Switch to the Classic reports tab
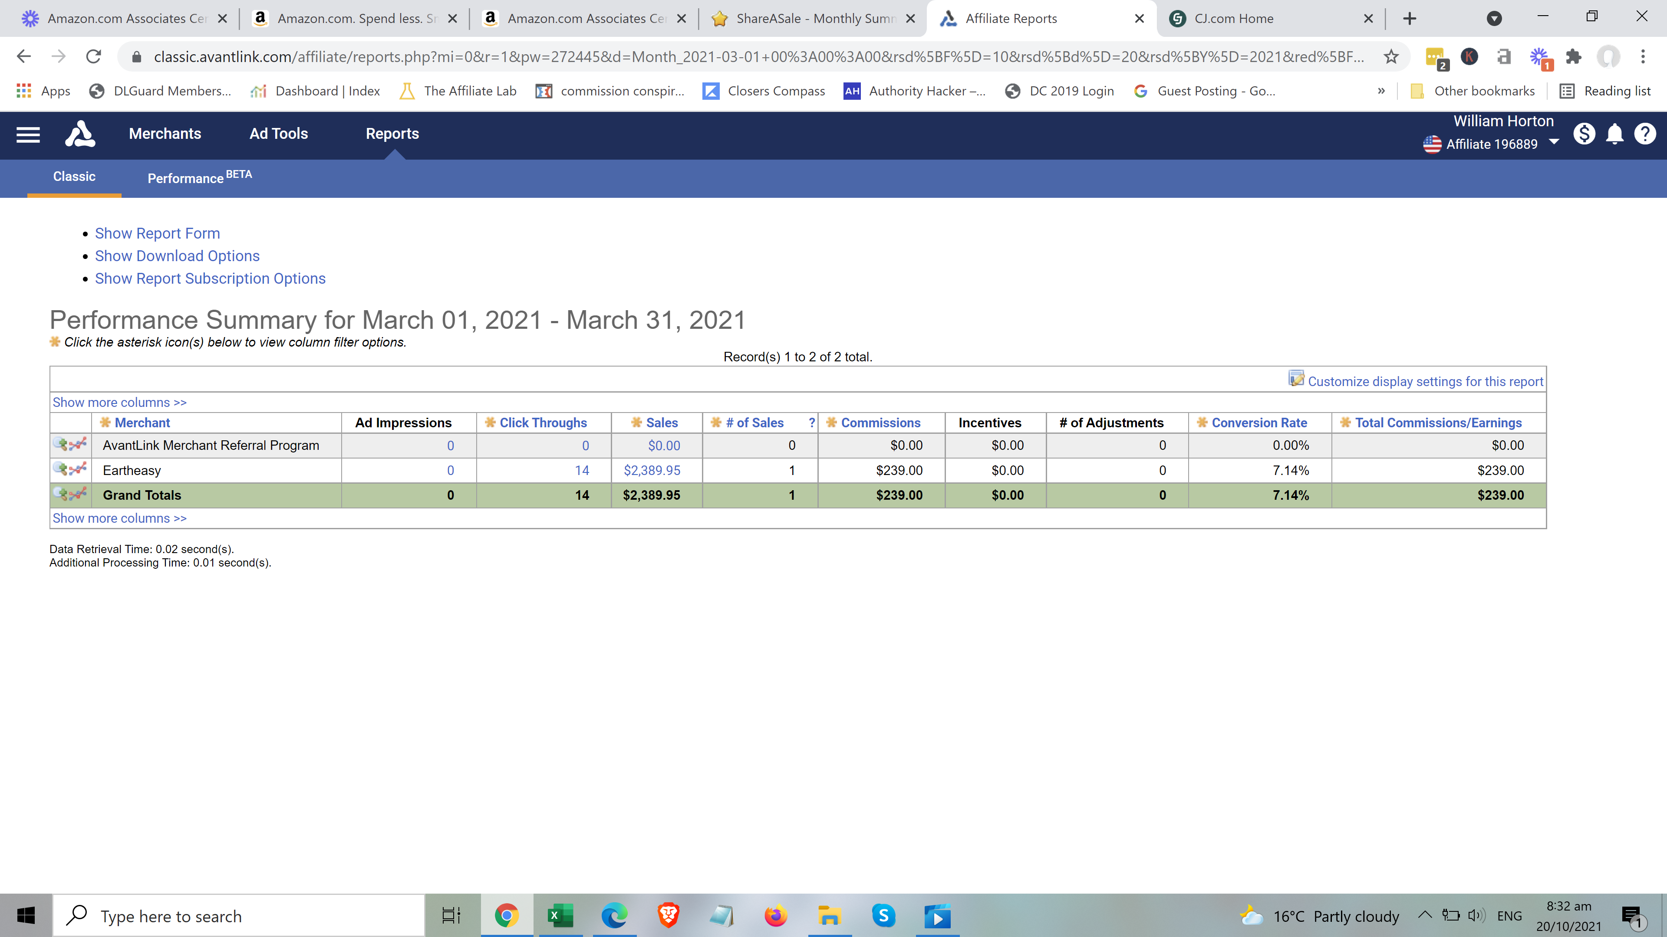The image size is (1667, 937). click(74, 177)
